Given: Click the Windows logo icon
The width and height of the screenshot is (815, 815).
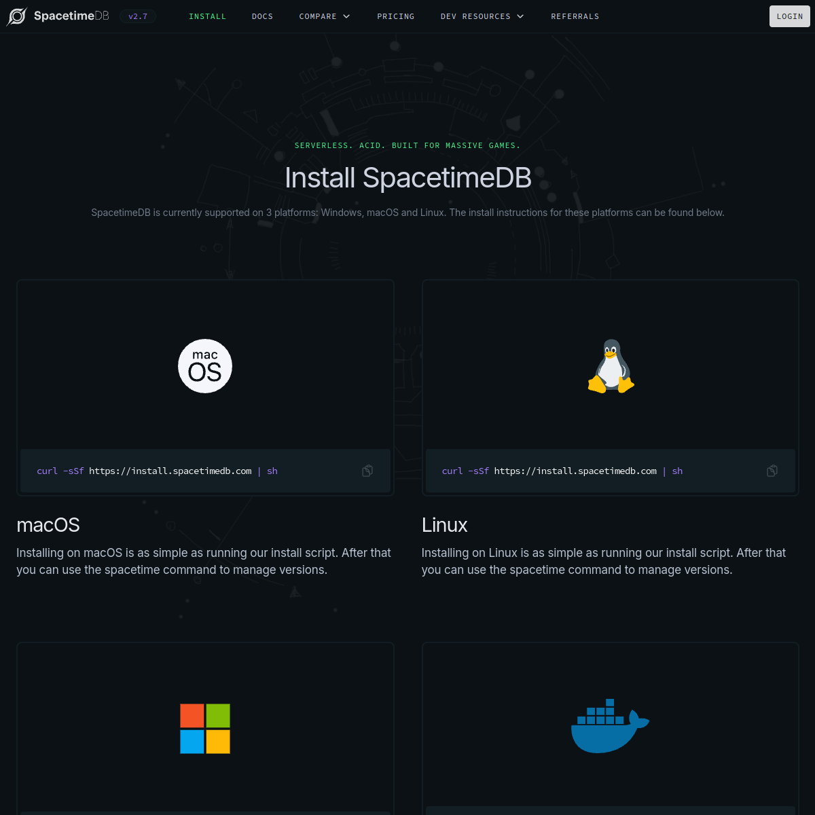Looking at the screenshot, I should 205,729.
